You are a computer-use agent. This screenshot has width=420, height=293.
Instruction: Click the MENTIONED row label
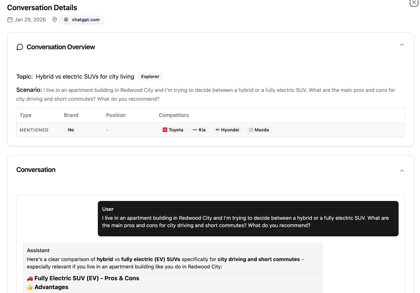click(34, 130)
